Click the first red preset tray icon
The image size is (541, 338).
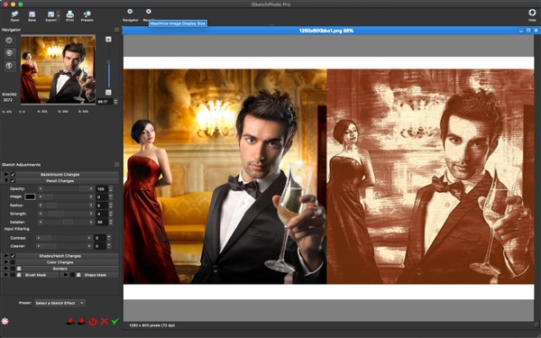pos(70,322)
